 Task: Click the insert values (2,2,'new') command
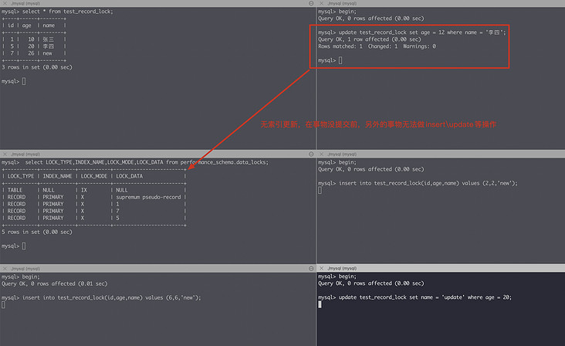[x=428, y=183]
